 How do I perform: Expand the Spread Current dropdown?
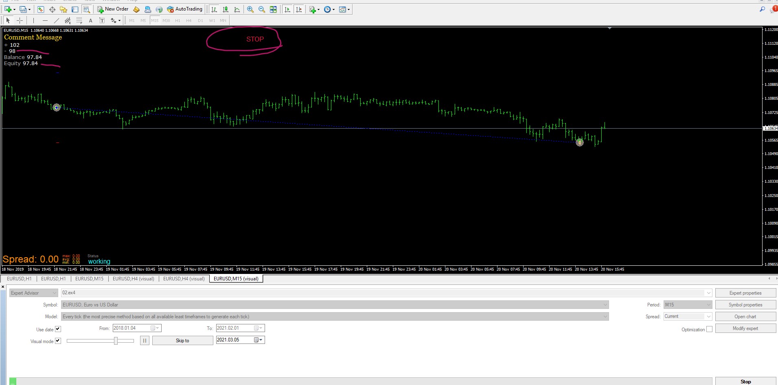(688, 316)
